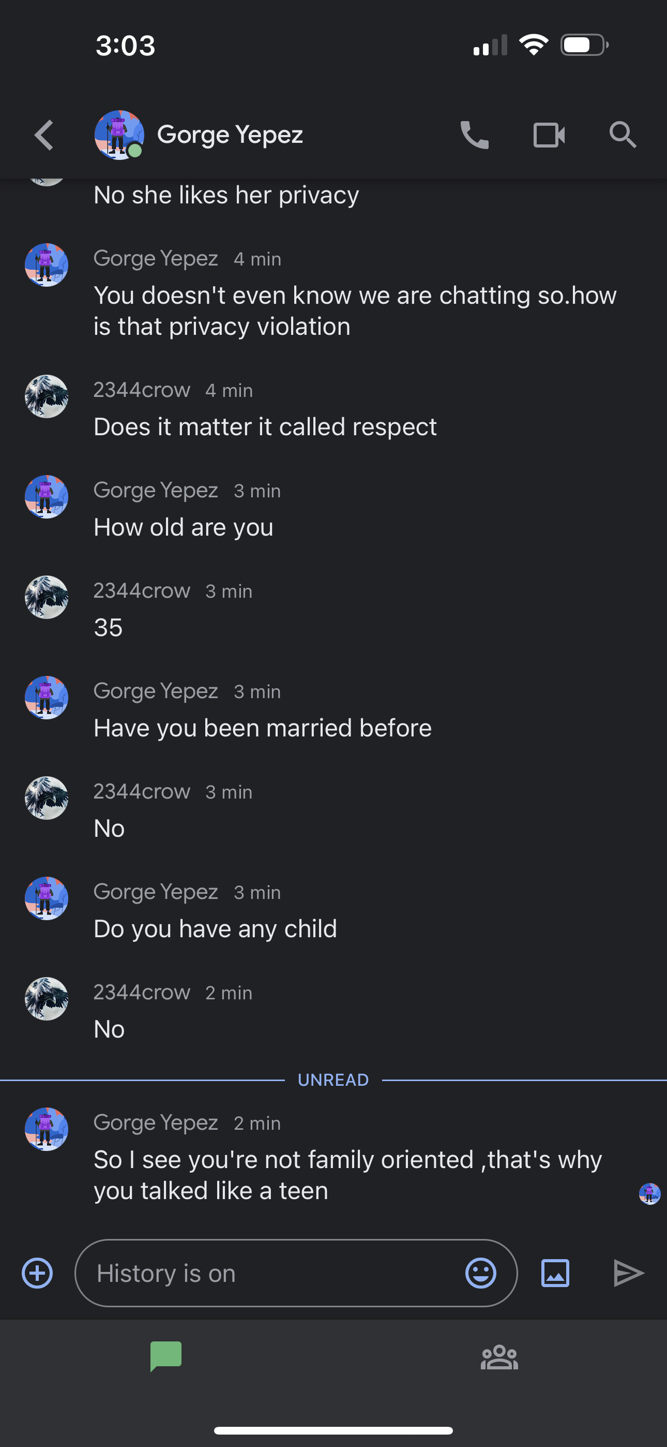Tap the send message arrow

pos(628,1273)
